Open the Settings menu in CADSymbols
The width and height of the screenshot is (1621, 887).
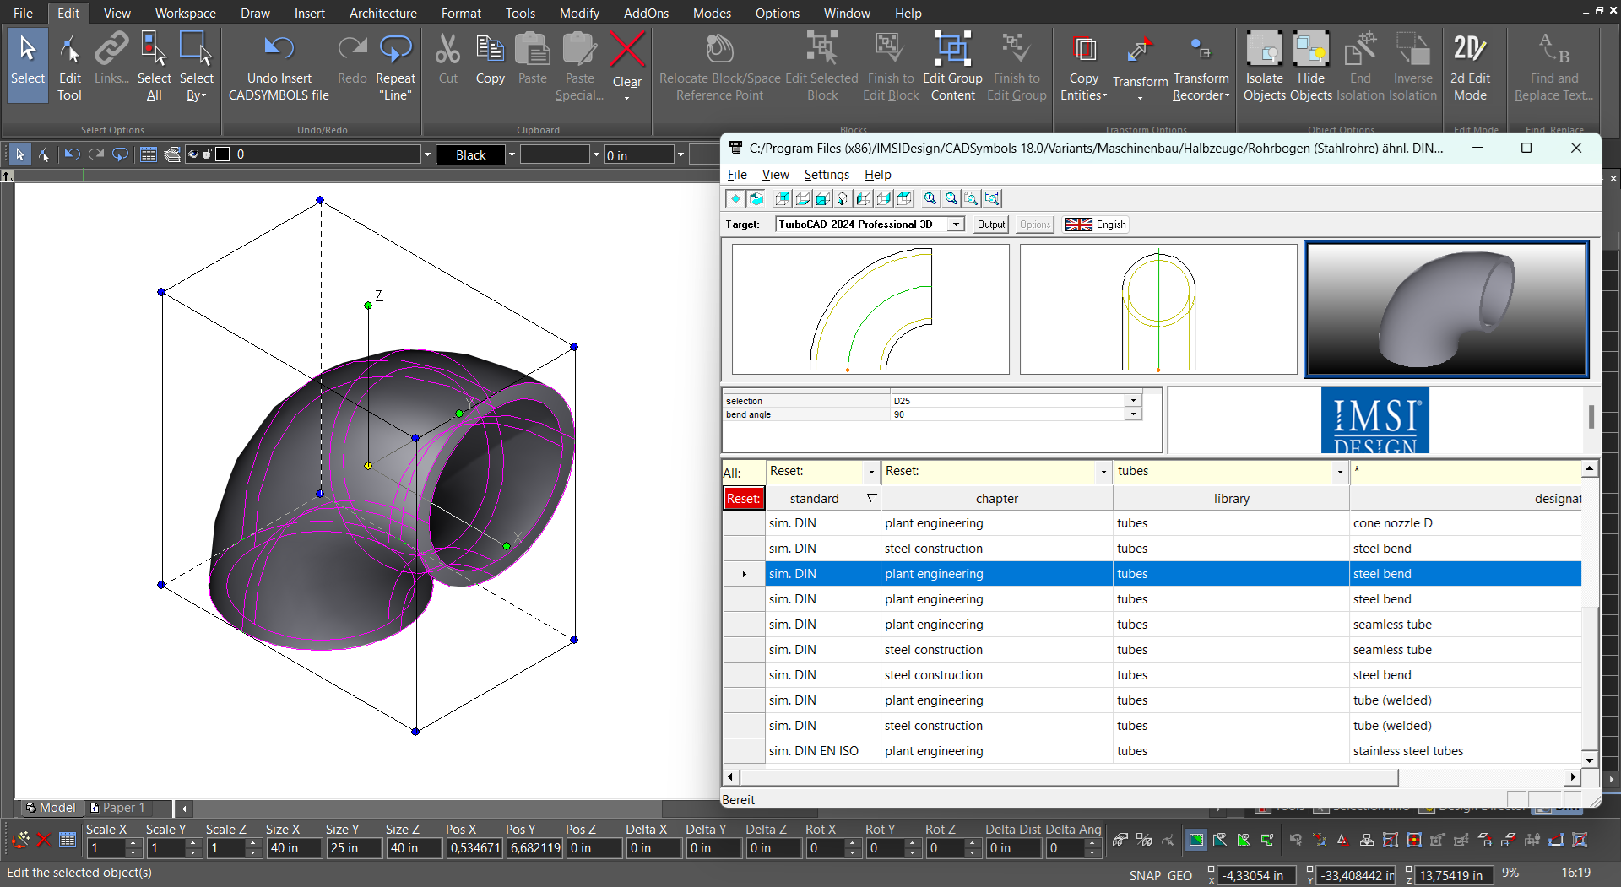[826, 174]
